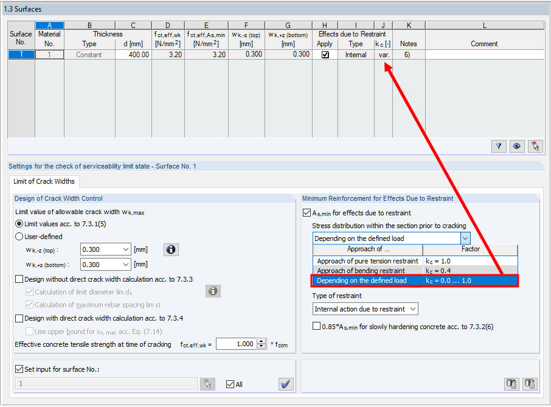Viewport: 551px width, 407px height.
Task: Switch to the Limit of Crack Widths tab
Action: tap(44, 181)
